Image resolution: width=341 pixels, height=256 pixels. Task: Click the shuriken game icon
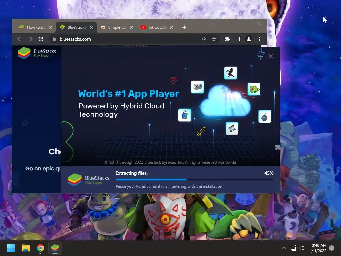click(232, 128)
